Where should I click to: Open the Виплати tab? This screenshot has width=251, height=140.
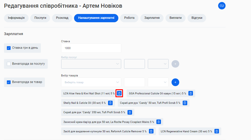click(x=175, y=18)
